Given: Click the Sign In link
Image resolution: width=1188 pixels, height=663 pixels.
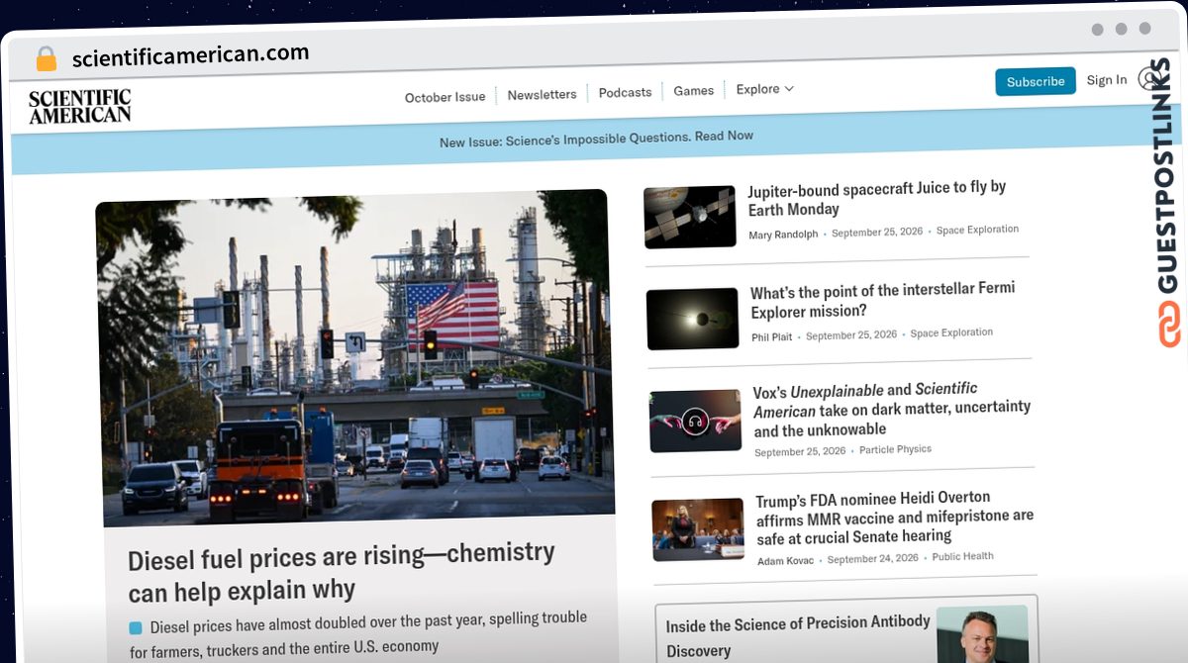Looking at the screenshot, I should click(1106, 80).
